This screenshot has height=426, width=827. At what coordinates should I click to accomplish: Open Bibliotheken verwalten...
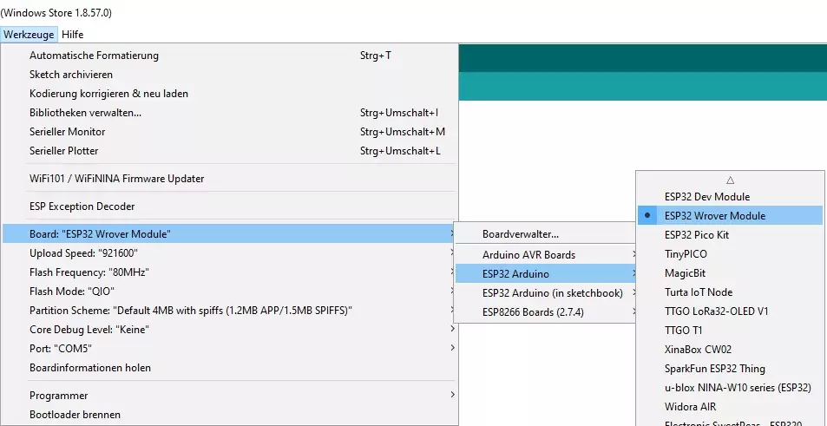click(230, 112)
